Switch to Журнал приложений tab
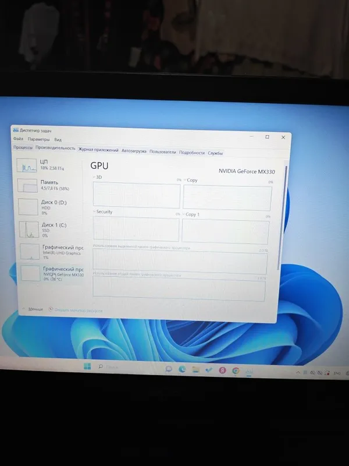 [x=98, y=150]
